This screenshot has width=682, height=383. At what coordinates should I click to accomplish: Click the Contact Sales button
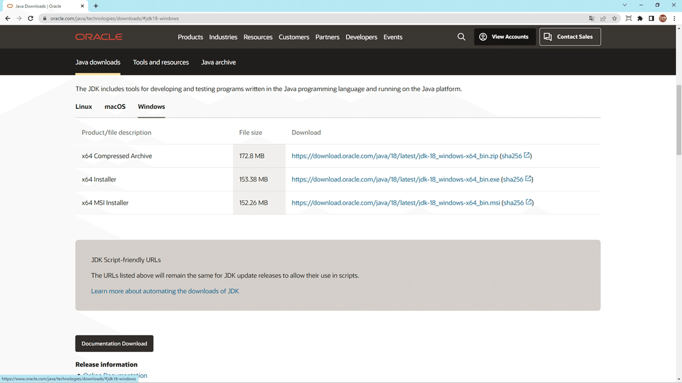coord(570,37)
